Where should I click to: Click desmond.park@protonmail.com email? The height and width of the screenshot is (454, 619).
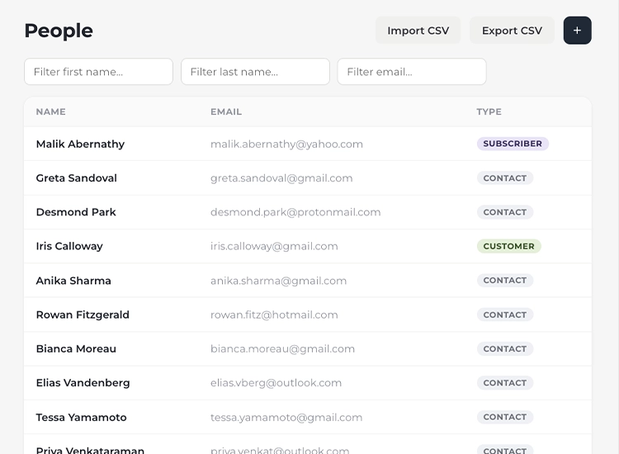point(295,212)
